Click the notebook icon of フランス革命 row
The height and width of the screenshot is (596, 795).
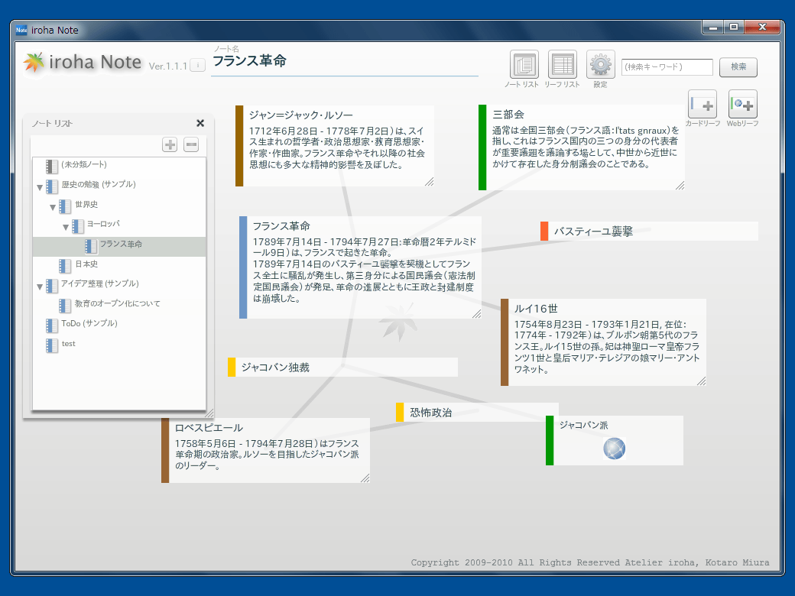click(91, 246)
